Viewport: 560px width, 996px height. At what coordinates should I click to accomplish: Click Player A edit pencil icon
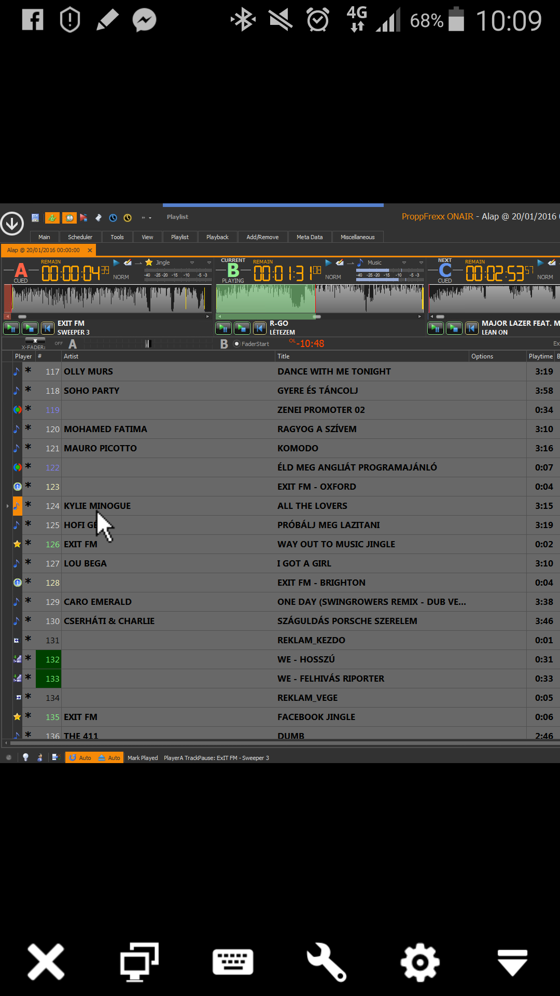[128, 262]
